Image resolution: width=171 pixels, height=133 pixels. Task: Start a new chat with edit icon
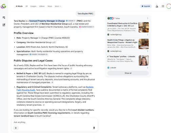click(x=4, y=25)
